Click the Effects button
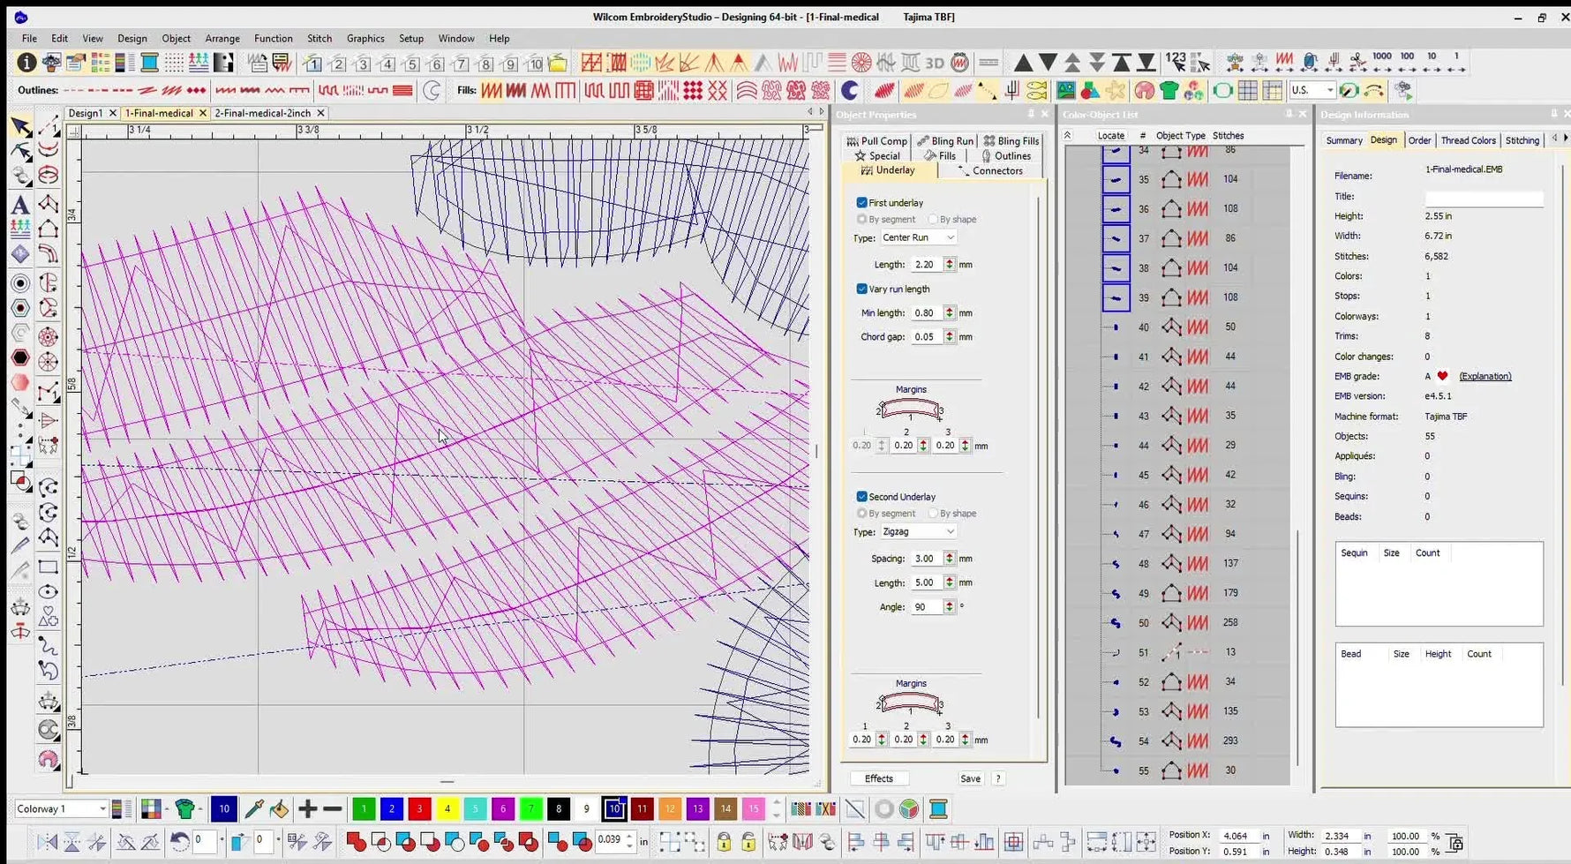This screenshot has height=864, width=1571. (x=879, y=778)
